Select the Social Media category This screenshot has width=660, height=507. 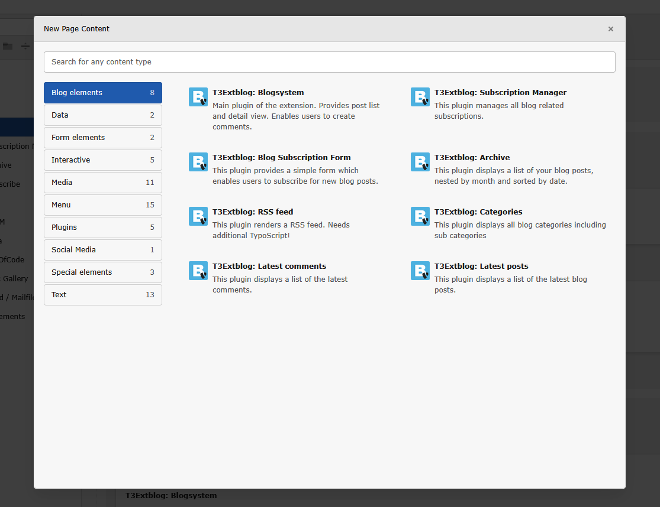[102, 250]
